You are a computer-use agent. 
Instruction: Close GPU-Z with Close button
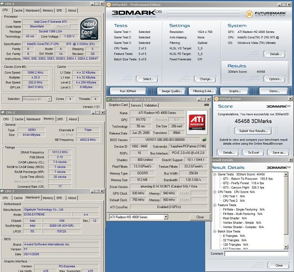(x=200, y=217)
